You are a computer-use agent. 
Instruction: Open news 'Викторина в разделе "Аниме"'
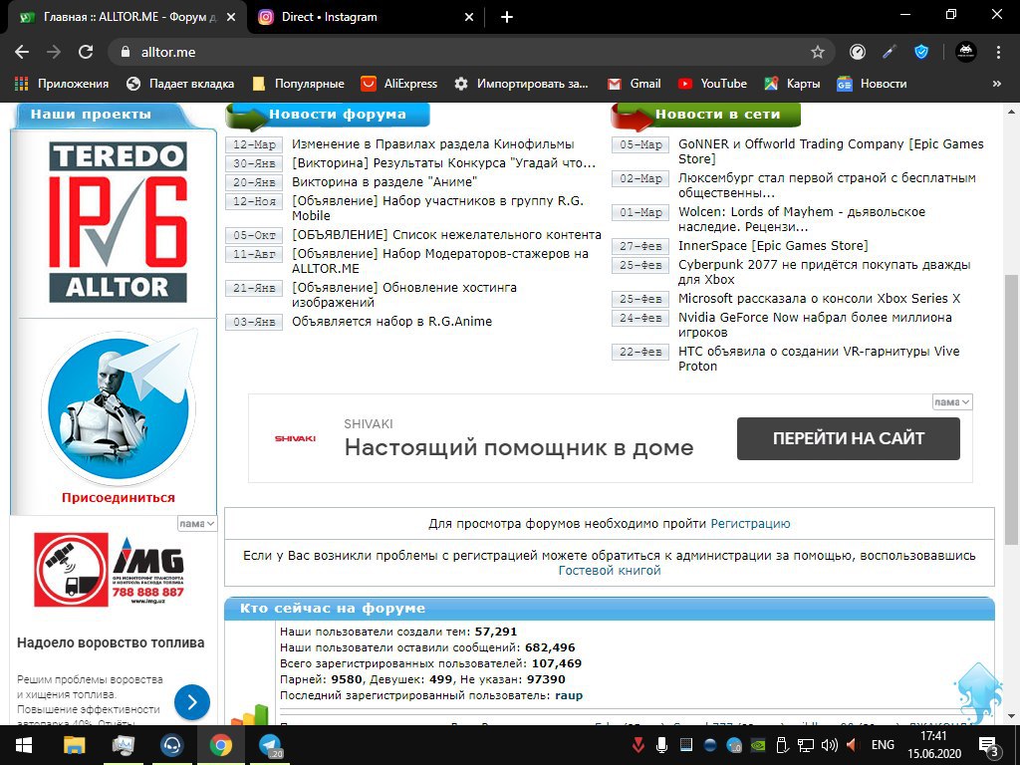(x=383, y=182)
